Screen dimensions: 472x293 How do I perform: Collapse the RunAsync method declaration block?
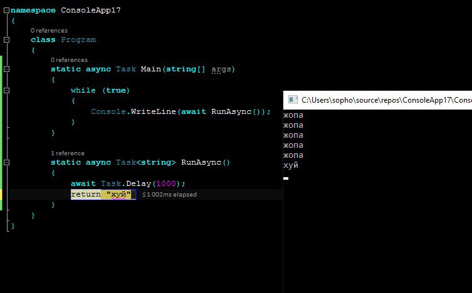point(6,163)
